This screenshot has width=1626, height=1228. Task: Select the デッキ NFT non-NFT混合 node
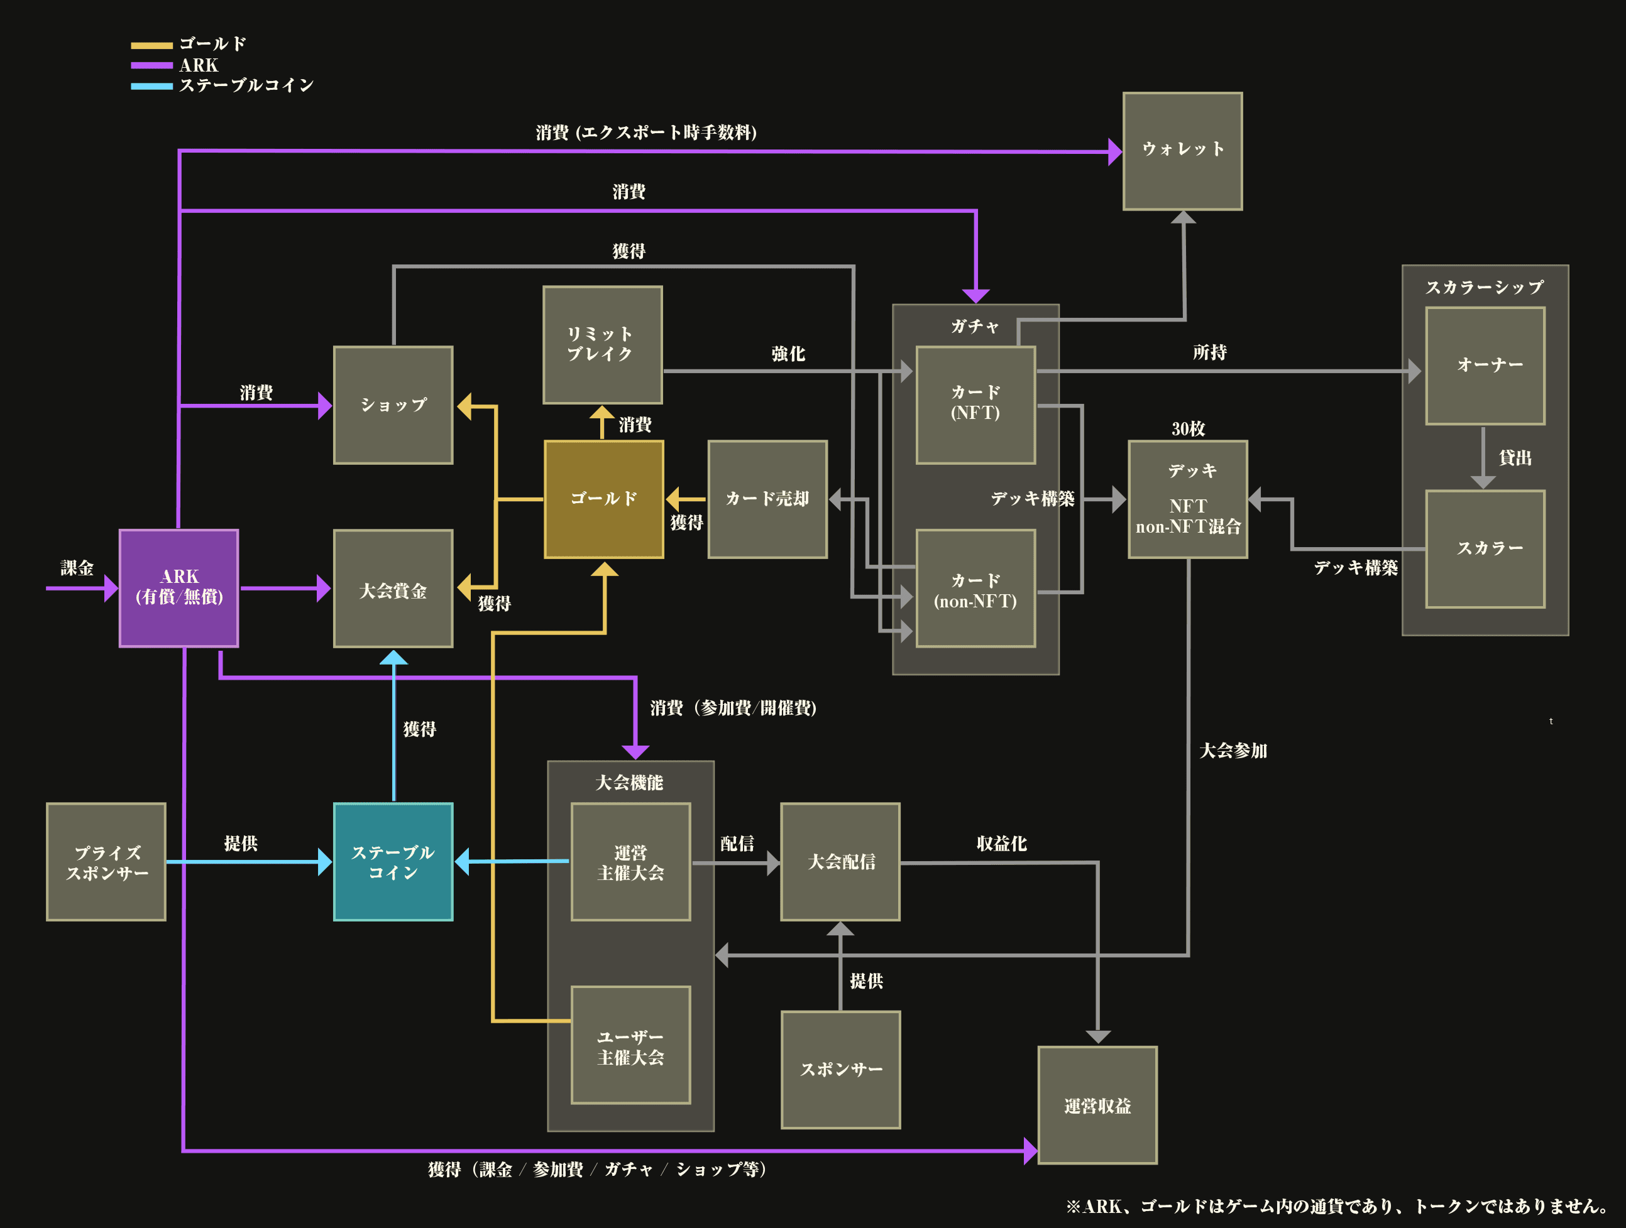(x=1187, y=499)
